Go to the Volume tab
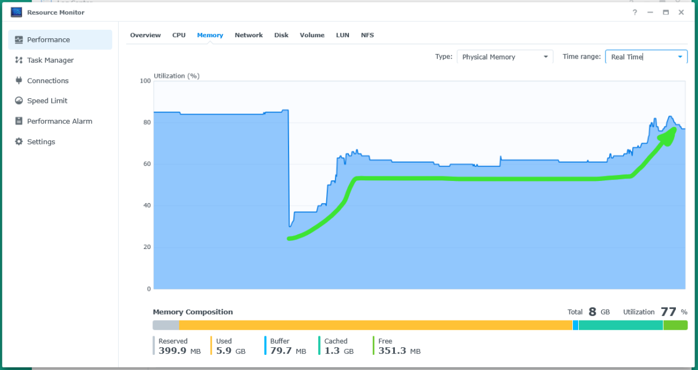The width and height of the screenshot is (698, 370). coord(312,35)
